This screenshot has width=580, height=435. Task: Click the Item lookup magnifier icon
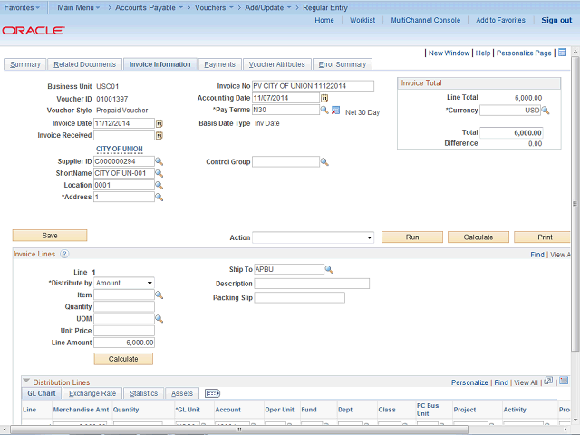pyautogui.click(x=159, y=295)
